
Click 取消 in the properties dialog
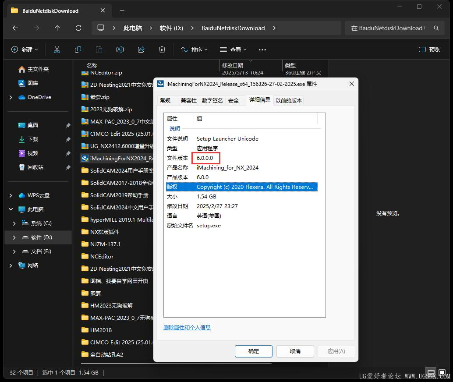[x=295, y=351]
